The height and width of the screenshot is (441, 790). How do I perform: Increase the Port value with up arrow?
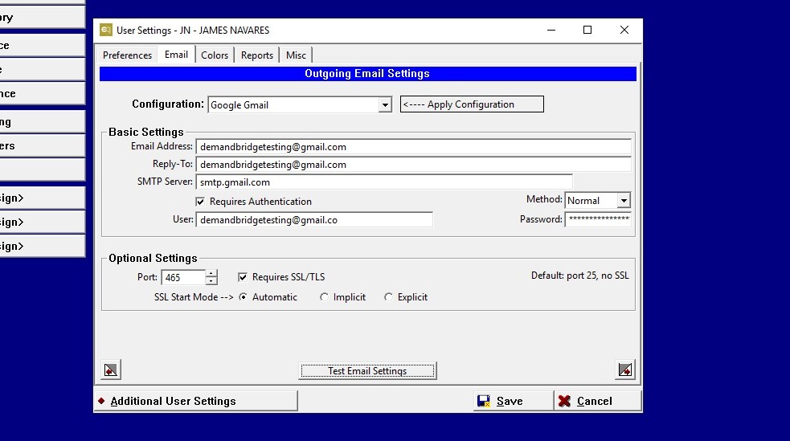click(x=211, y=273)
